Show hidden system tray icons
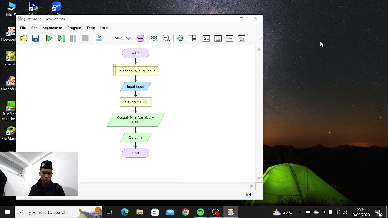This screenshot has height=218, width=388. pos(301,212)
